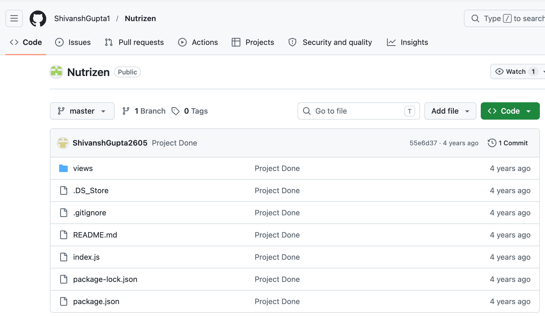Open the Actions tab
The image size is (545, 316).
click(198, 42)
